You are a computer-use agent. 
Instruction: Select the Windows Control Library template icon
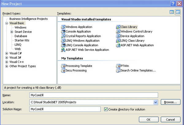coord(118,31)
